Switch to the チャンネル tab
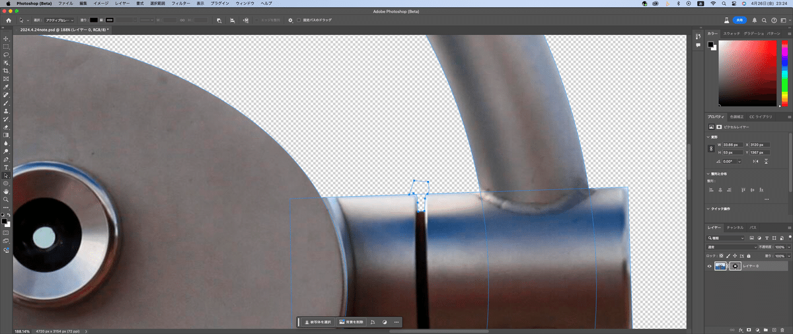The height and width of the screenshot is (334, 793). point(736,227)
